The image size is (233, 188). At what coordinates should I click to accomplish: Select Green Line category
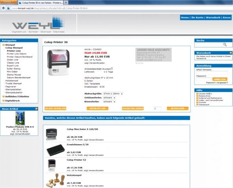(x=13, y=60)
